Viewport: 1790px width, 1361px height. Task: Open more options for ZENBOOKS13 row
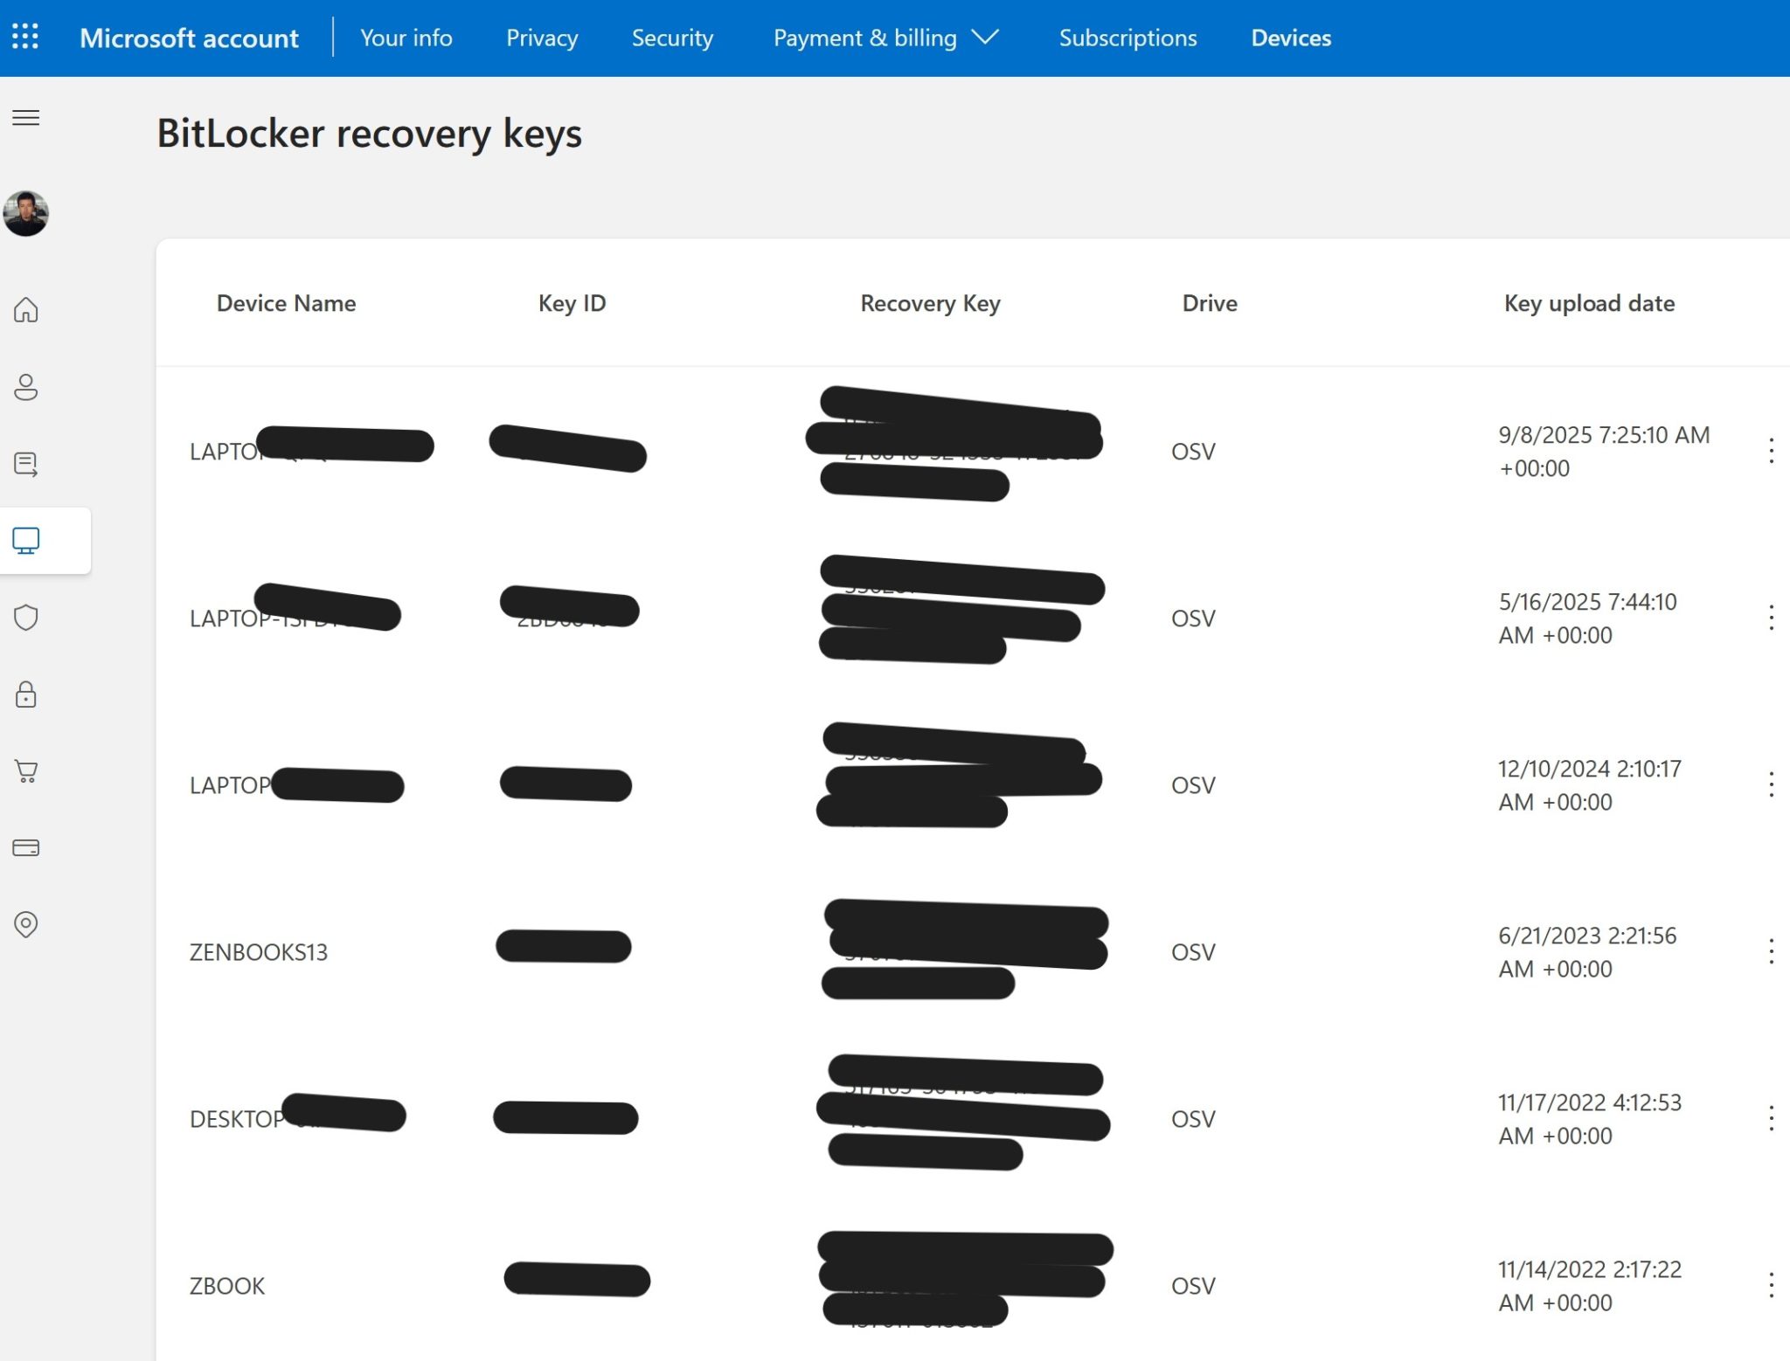(x=1771, y=951)
